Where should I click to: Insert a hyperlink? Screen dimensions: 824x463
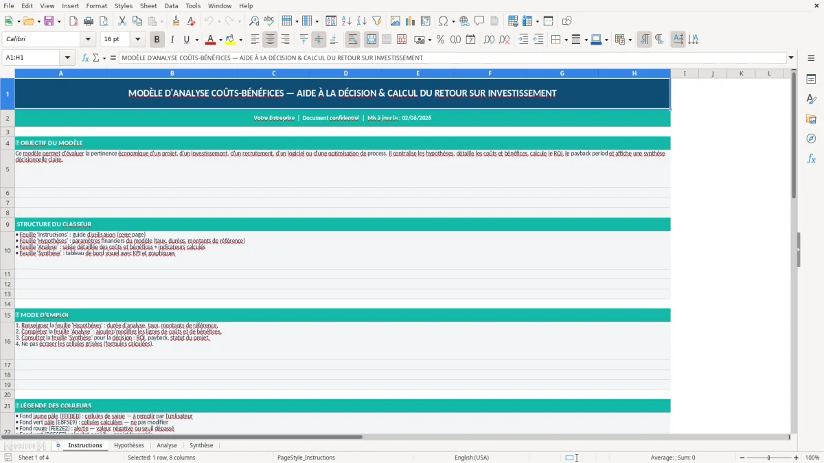[x=464, y=21]
